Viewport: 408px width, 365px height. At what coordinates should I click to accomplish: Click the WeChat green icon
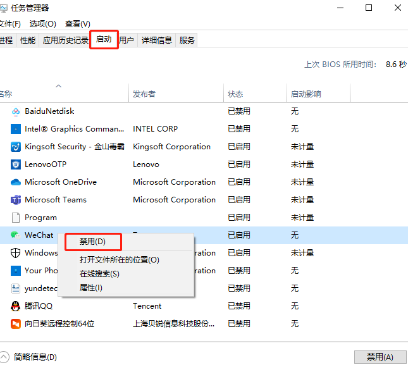tap(16, 235)
